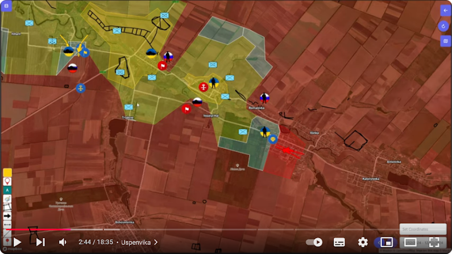Viewport: 452px width, 254px height.
Task: Select the polygon drawing tool
Action: [7, 207]
